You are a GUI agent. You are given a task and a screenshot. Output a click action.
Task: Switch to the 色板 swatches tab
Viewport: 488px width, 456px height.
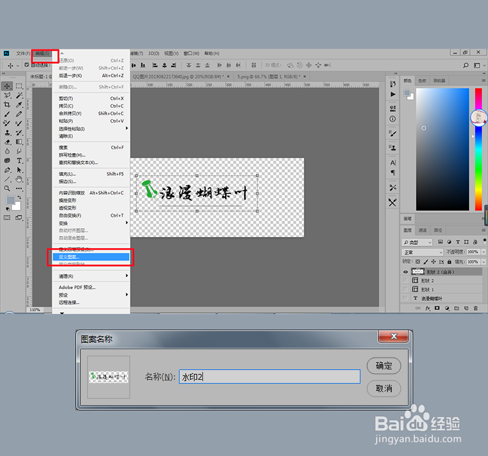pos(422,81)
